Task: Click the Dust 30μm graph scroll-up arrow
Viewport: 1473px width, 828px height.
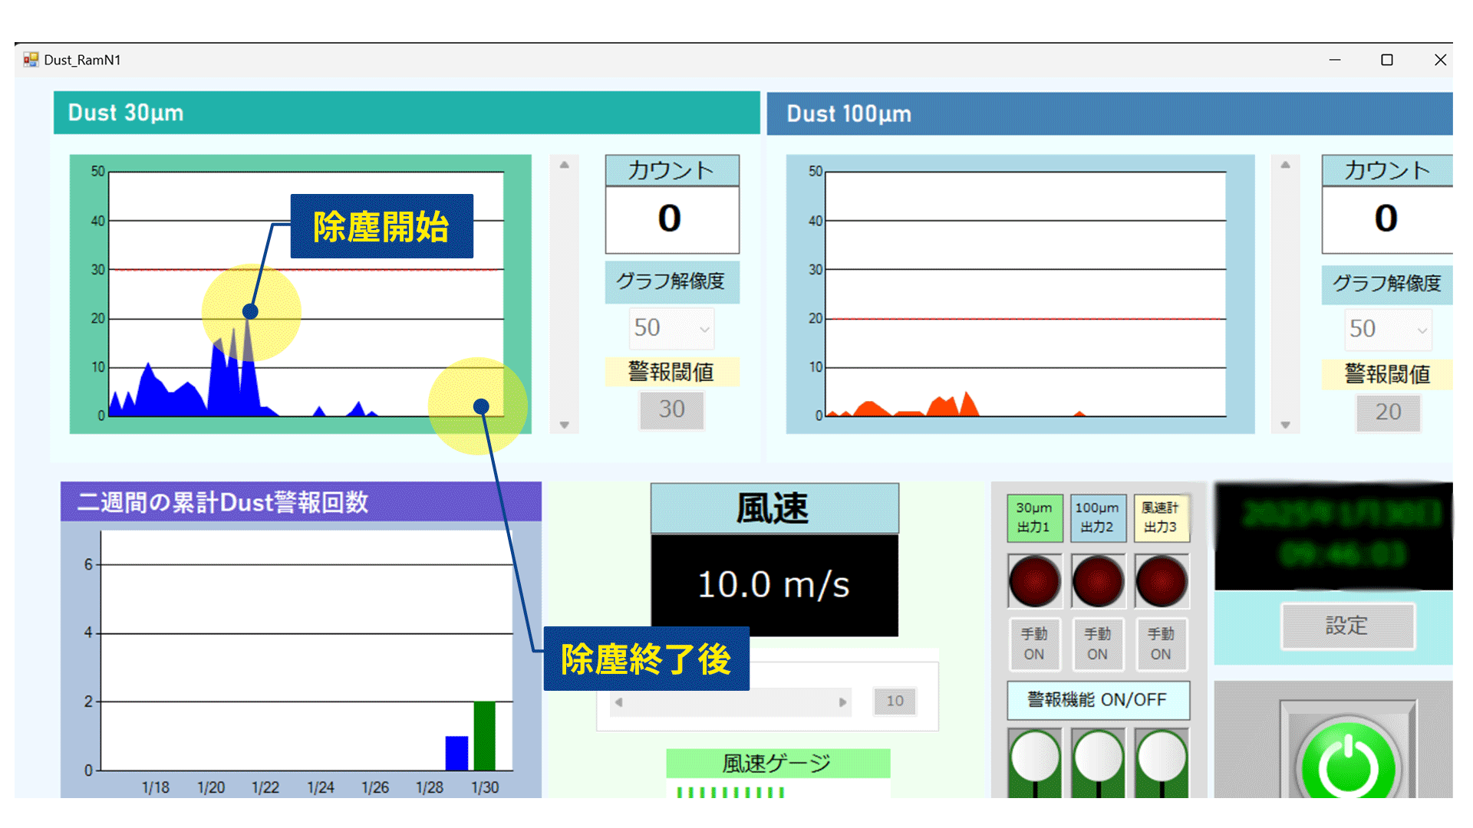Action: (x=564, y=165)
